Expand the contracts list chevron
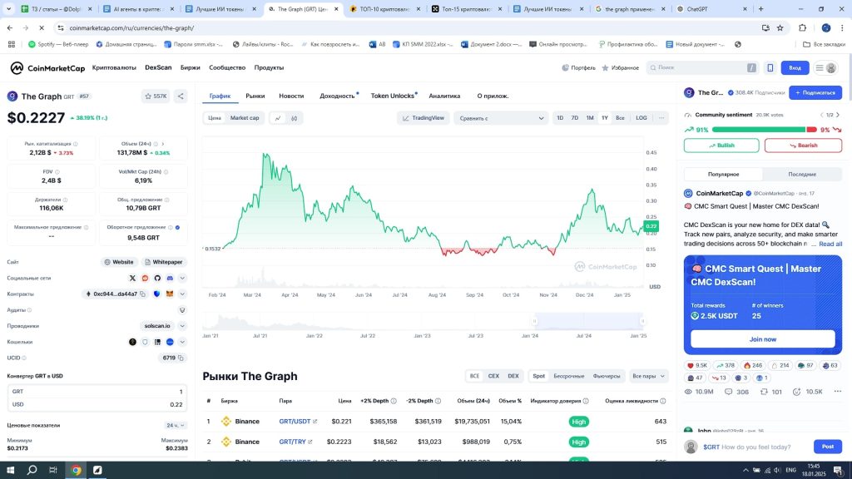Image resolution: width=852 pixels, height=479 pixels. [x=182, y=294]
